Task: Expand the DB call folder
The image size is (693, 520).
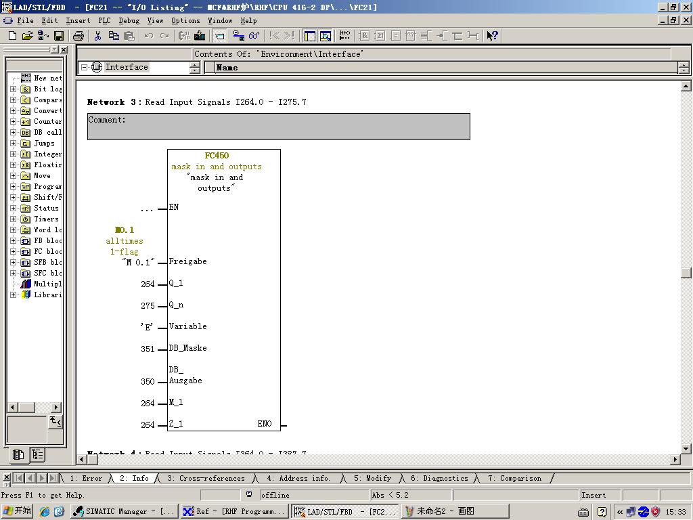Action: [14, 132]
